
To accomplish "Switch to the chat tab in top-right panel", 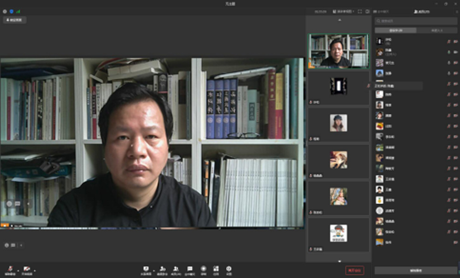I will tap(381, 11).
